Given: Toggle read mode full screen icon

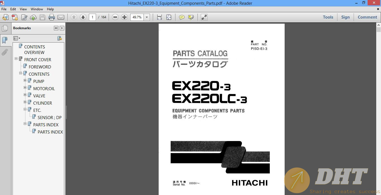Looking at the screenshot, I should tap(204, 17).
